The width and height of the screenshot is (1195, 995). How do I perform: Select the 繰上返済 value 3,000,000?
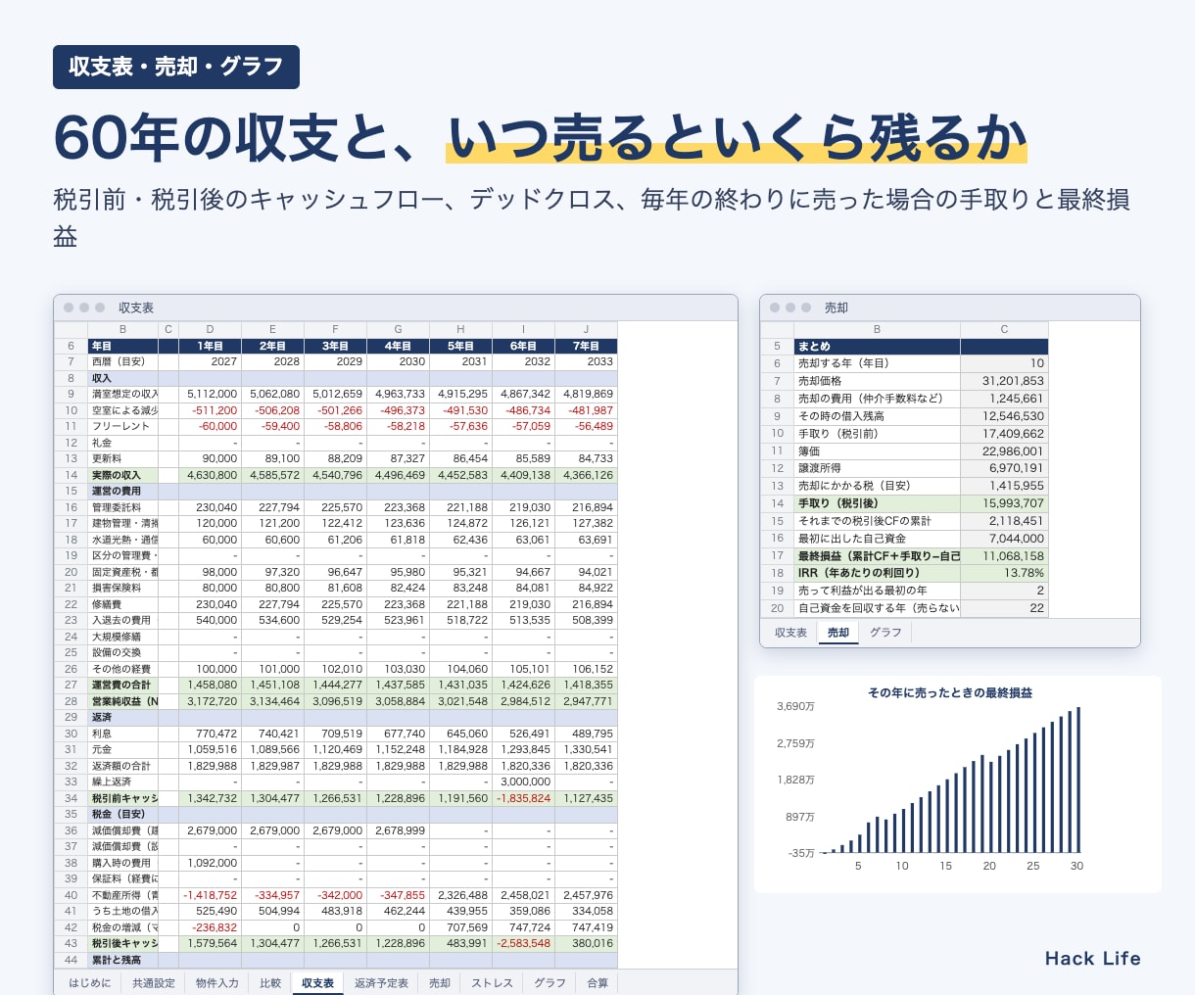[x=523, y=782]
